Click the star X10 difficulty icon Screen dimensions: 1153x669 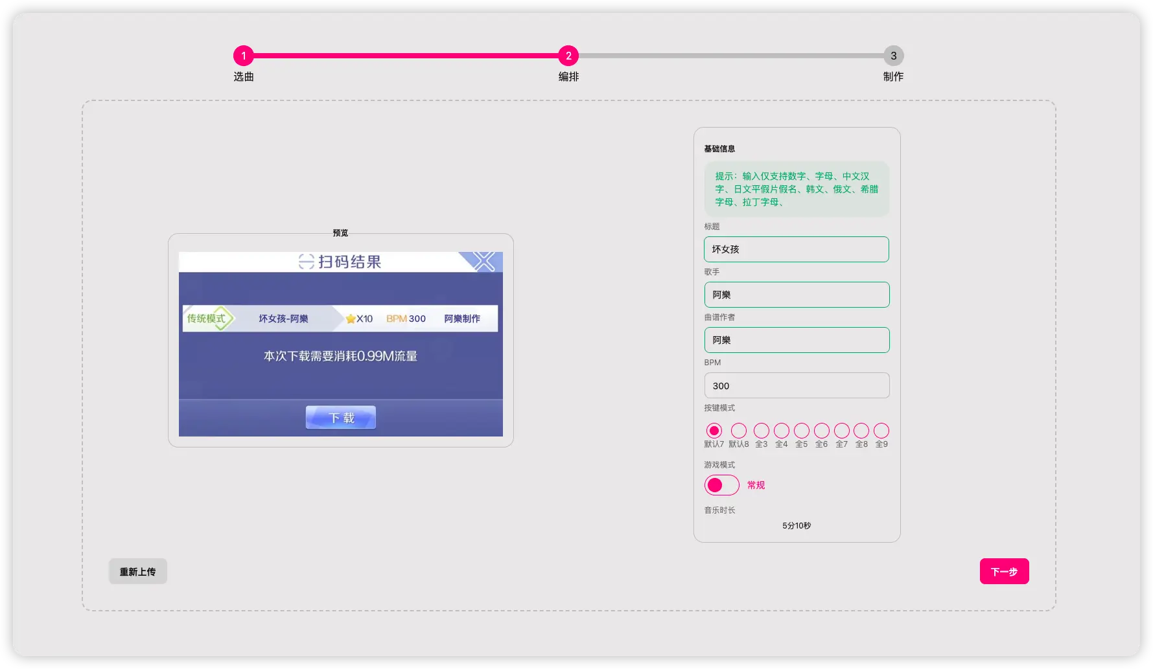tap(359, 319)
